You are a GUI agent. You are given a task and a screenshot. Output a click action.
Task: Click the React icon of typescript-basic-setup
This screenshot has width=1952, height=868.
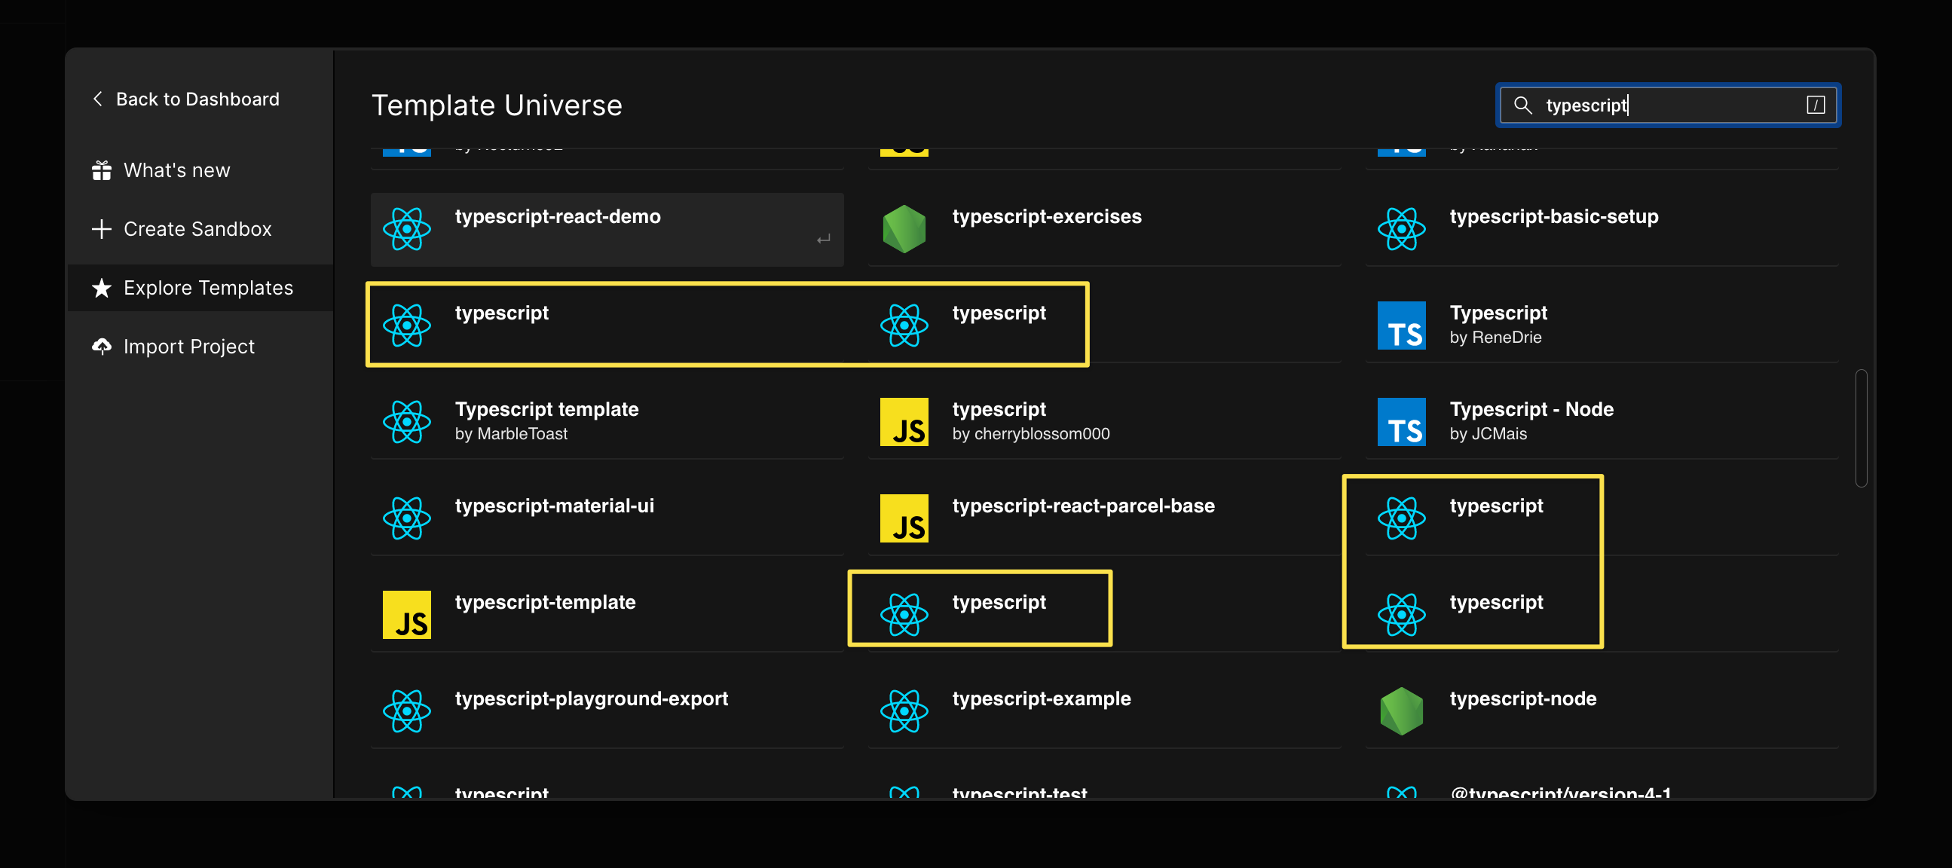1401,229
